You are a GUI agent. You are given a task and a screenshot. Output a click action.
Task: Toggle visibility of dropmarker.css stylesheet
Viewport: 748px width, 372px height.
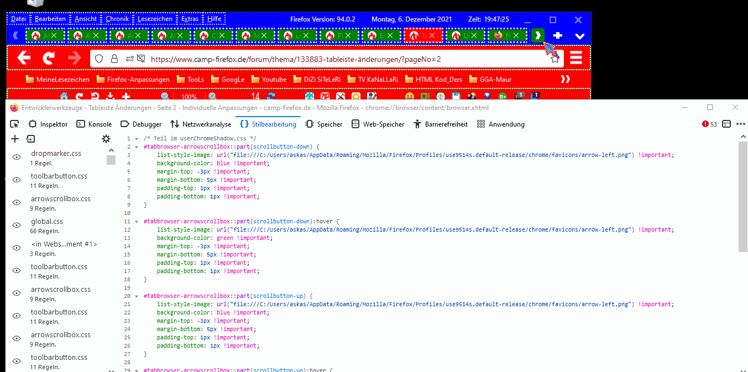[x=17, y=158]
